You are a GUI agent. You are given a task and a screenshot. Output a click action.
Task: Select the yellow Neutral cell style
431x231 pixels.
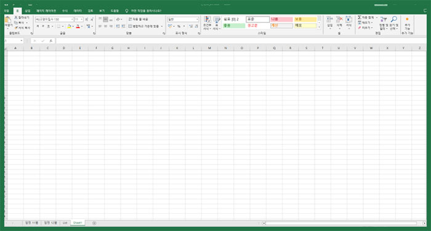pos(305,19)
